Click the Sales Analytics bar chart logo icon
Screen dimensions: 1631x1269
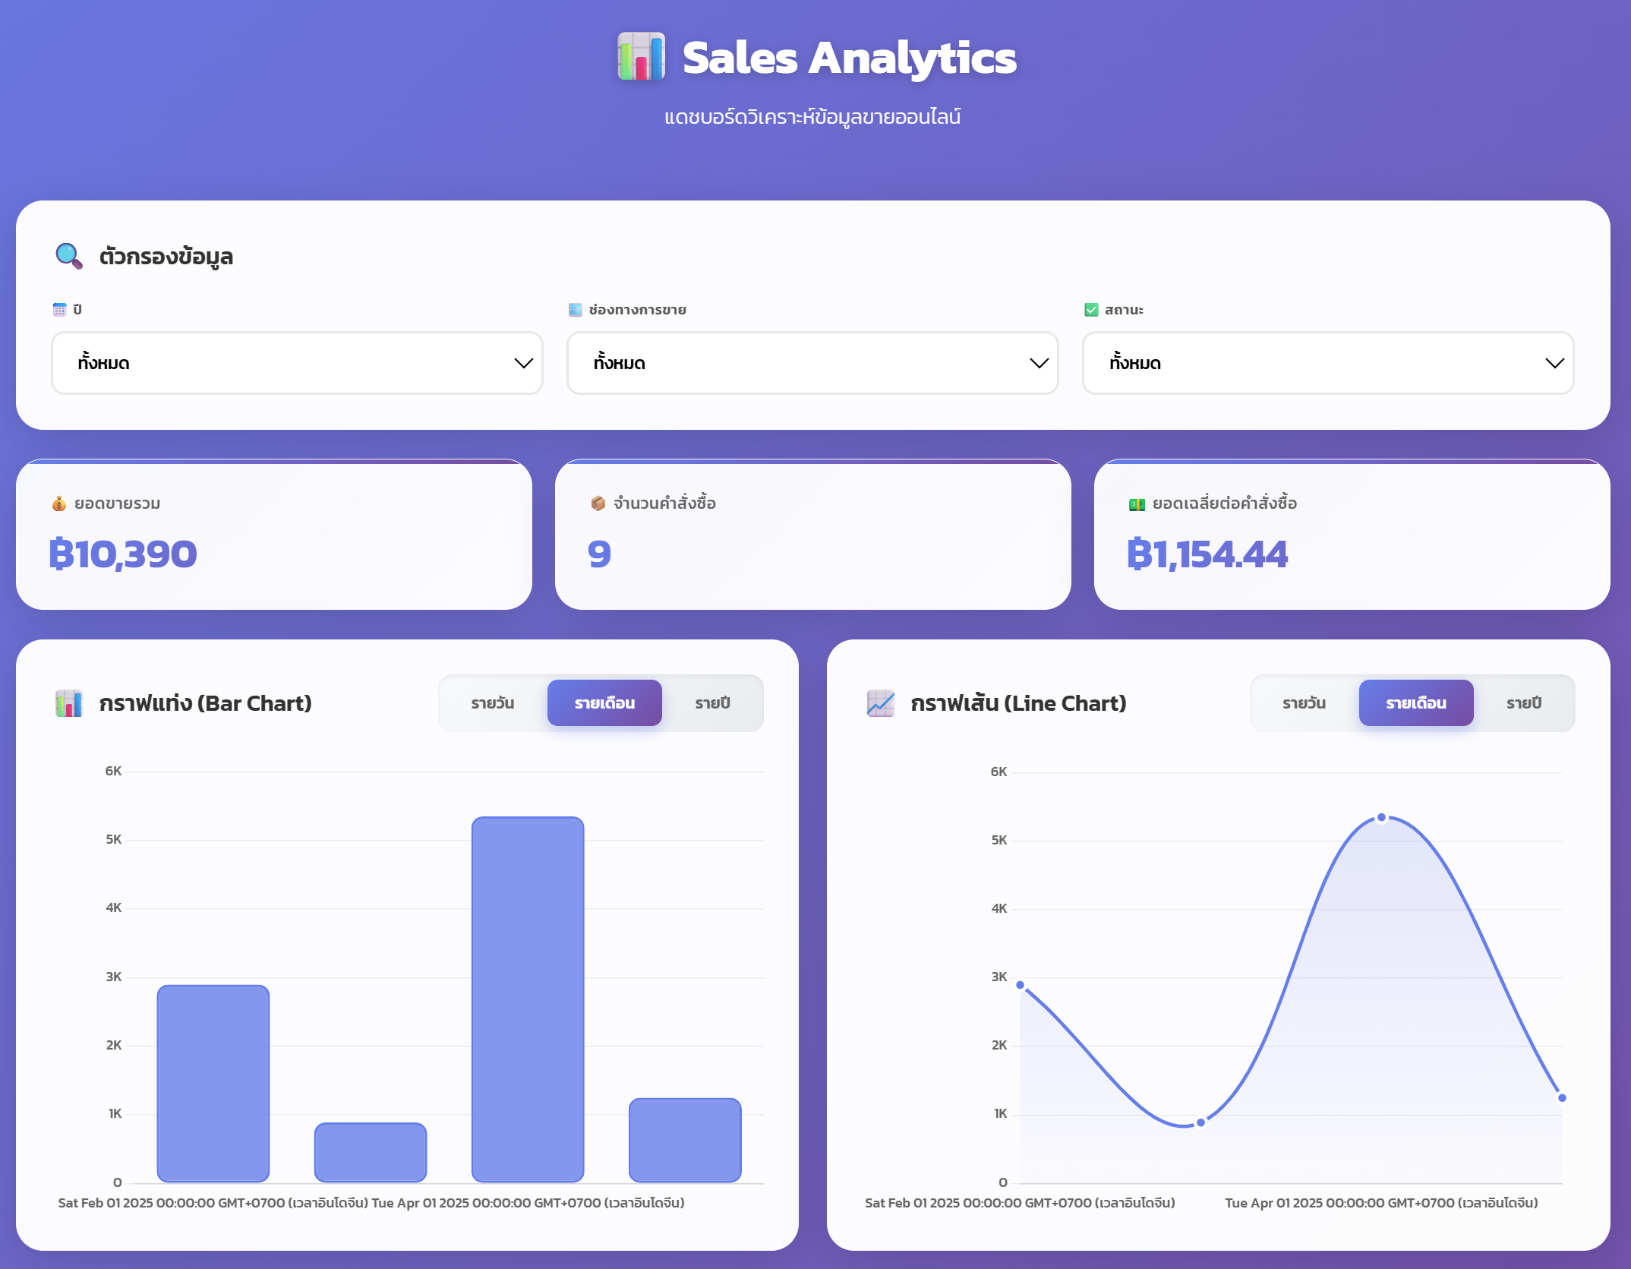coord(641,57)
